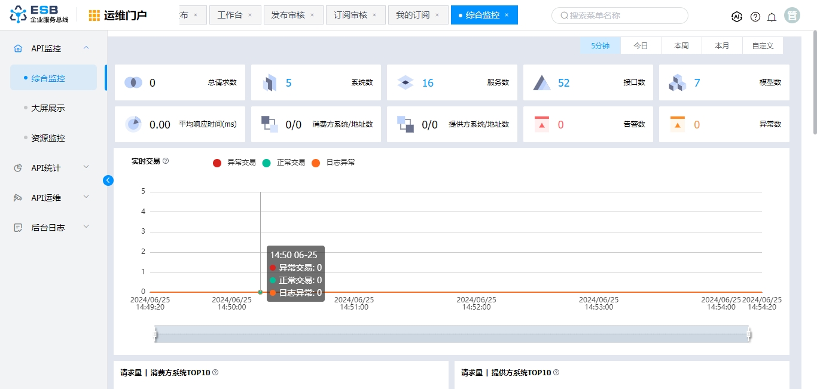Click the AI assistant icon in header
This screenshot has height=389, width=817.
(x=737, y=17)
